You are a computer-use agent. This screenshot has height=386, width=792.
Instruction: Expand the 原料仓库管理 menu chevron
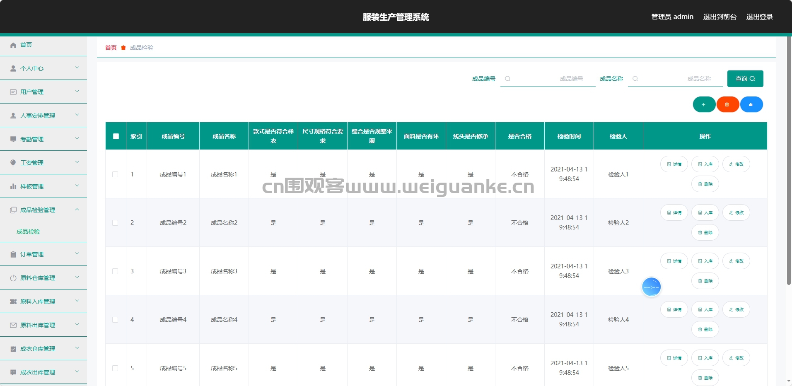[77, 277]
